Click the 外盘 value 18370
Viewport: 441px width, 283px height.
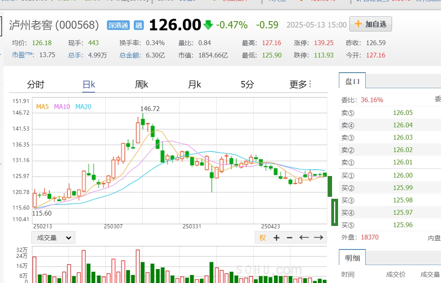point(370,237)
